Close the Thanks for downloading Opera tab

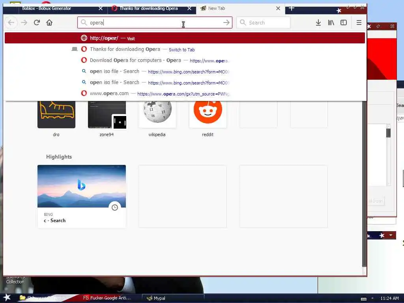(189, 9)
